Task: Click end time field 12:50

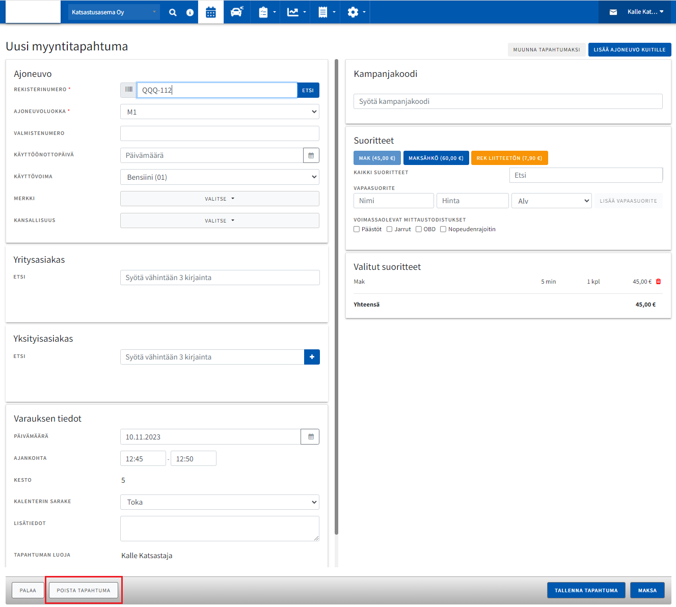Action: click(x=194, y=458)
